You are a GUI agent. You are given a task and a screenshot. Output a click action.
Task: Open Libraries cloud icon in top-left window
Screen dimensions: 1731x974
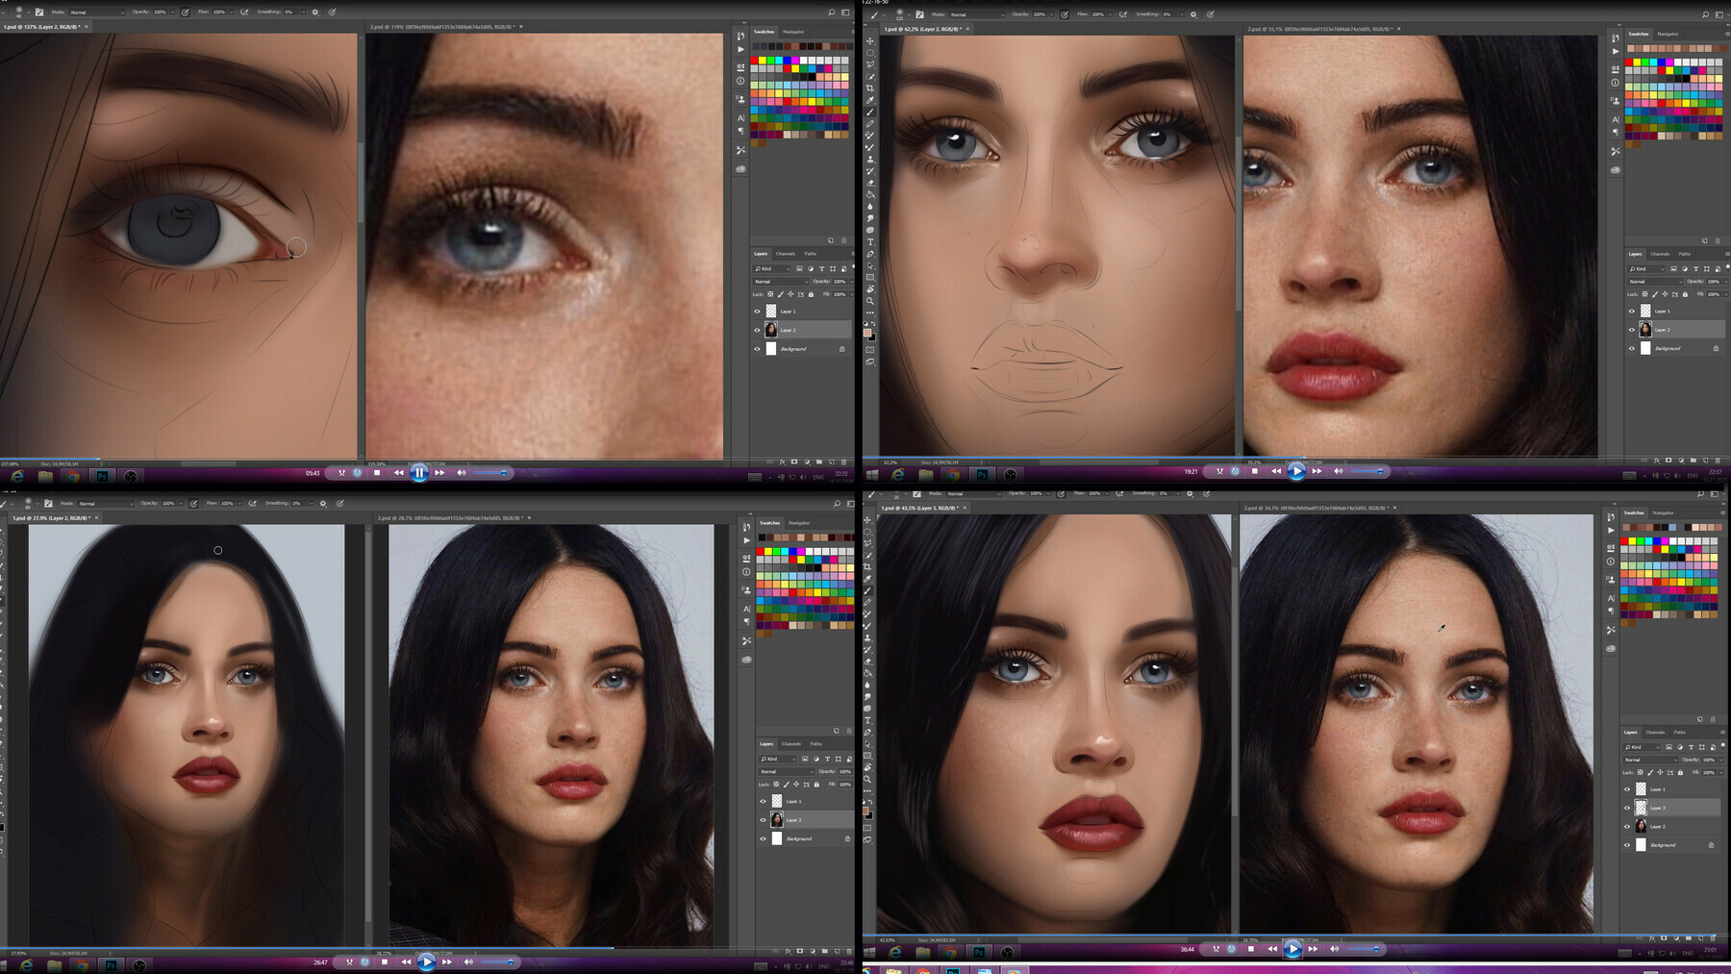740,169
